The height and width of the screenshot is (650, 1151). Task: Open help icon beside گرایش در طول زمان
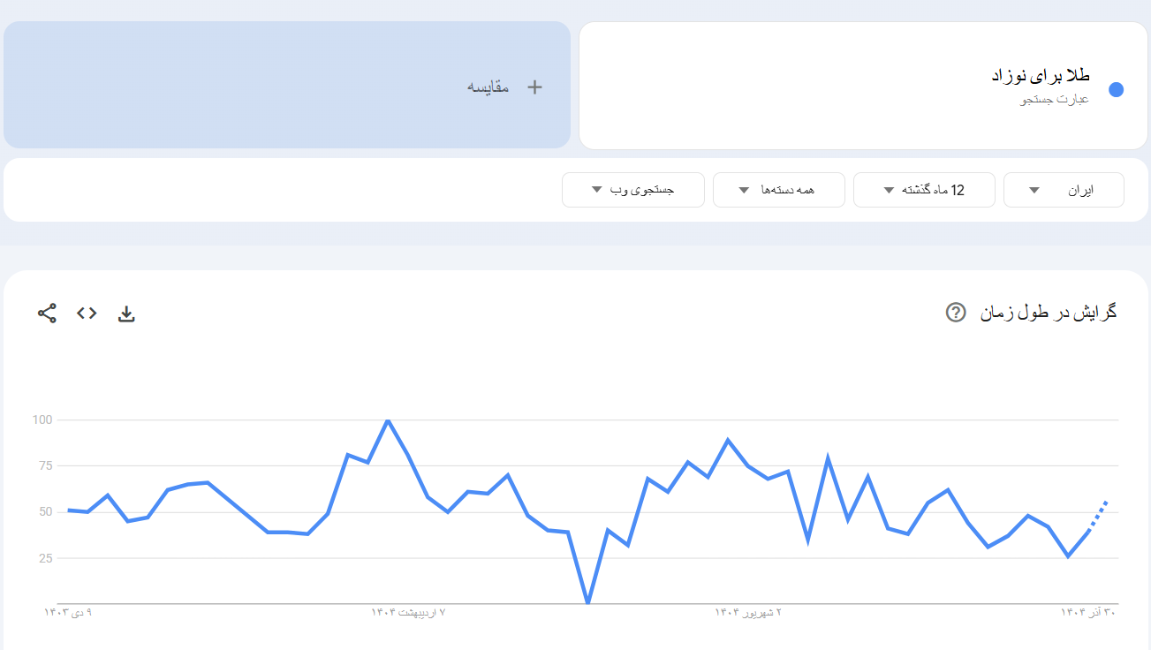tap(955, 312)
